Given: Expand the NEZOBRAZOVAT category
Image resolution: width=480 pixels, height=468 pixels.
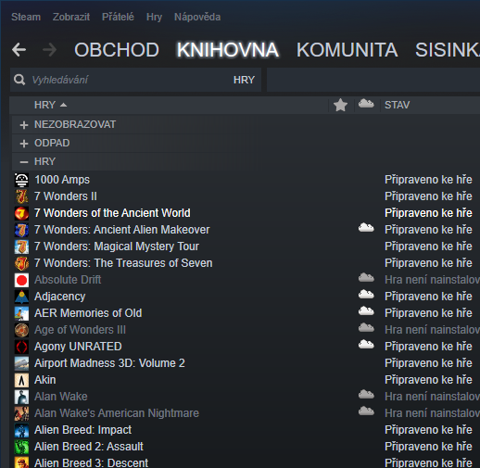Looking at the screenshot, I should pos(23,125).
